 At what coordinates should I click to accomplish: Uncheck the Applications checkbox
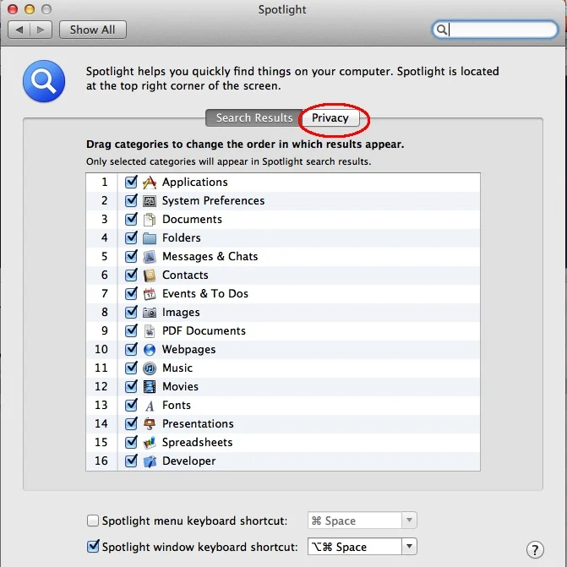coord(131,182)
